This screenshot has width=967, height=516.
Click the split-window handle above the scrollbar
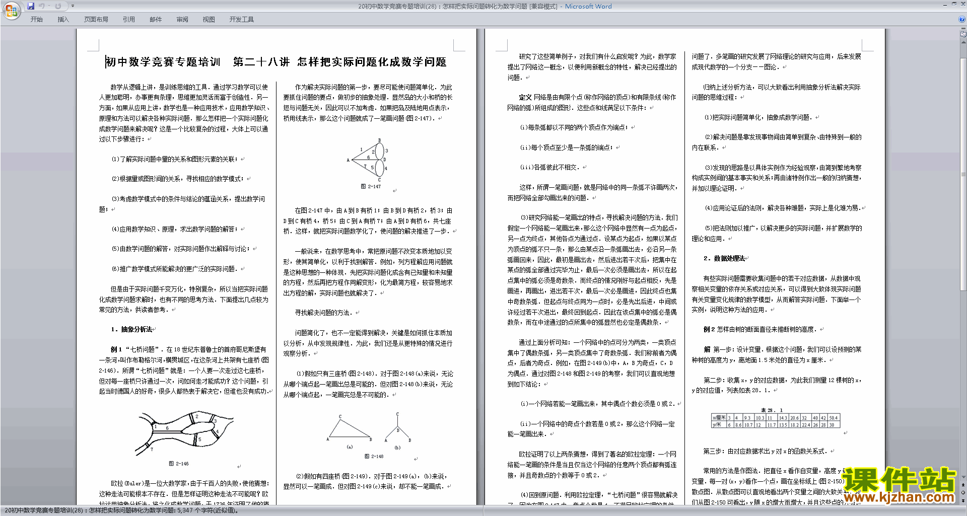pos(963,29)
